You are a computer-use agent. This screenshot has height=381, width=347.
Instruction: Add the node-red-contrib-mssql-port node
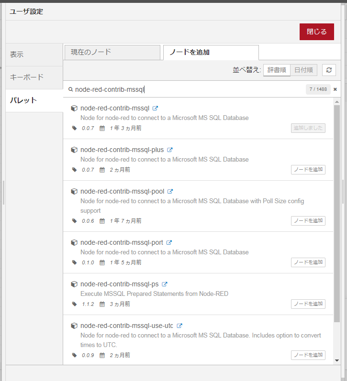tap(308, 262)
